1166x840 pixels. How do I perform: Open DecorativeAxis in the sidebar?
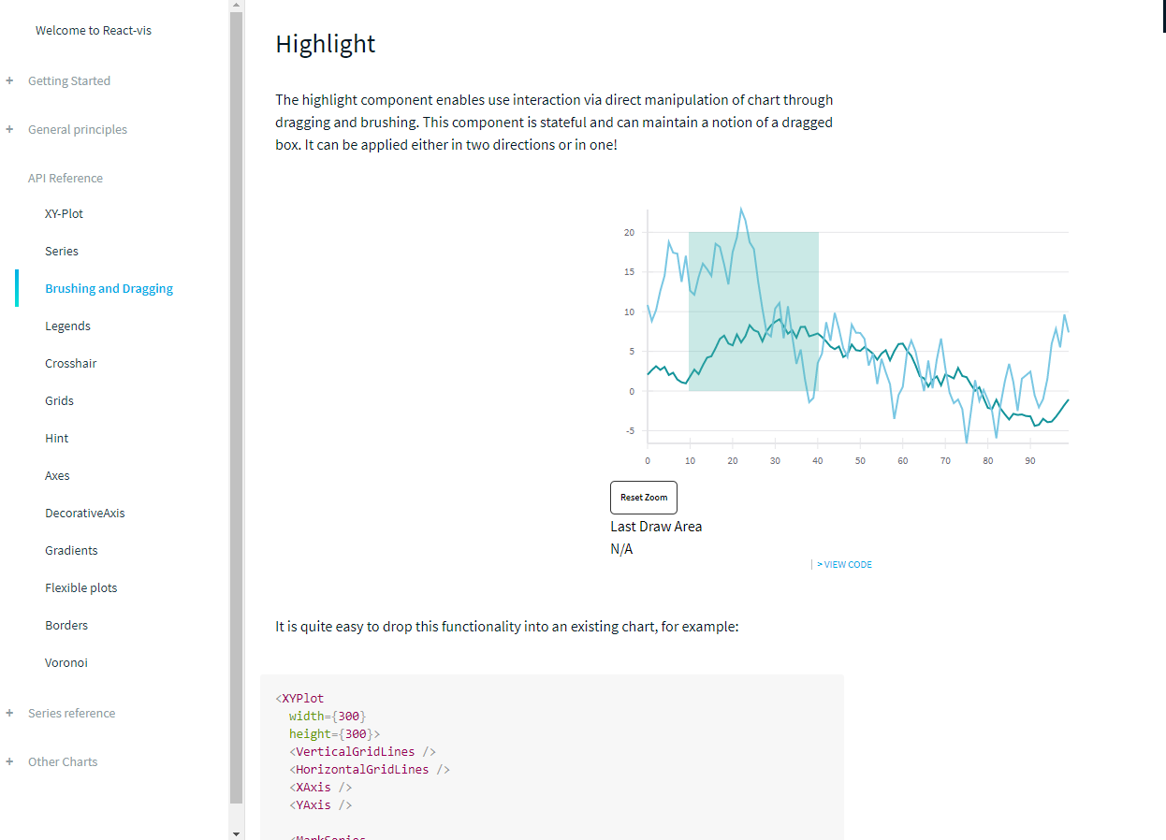point(84,514)
